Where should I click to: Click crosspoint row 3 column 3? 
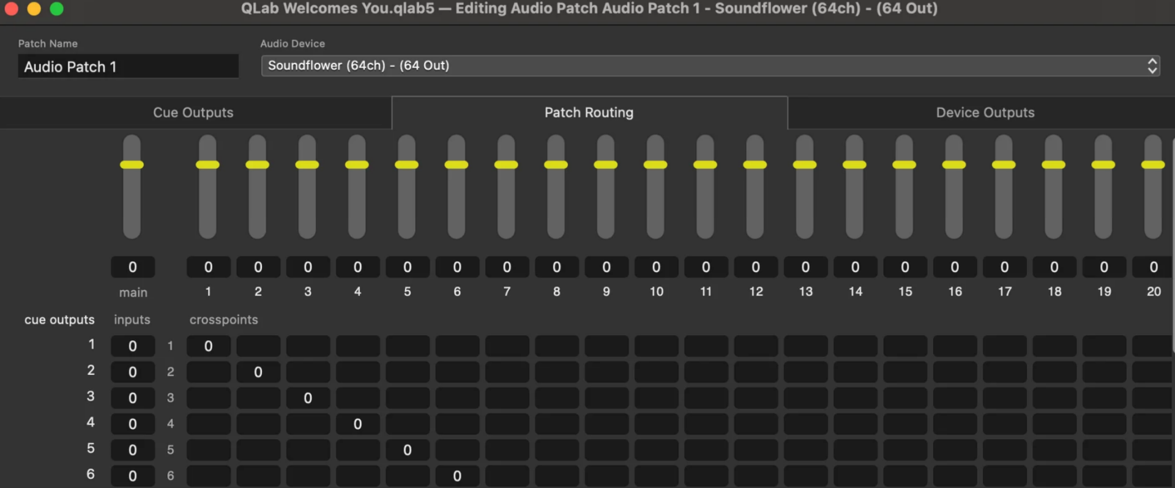pos(308,398)
